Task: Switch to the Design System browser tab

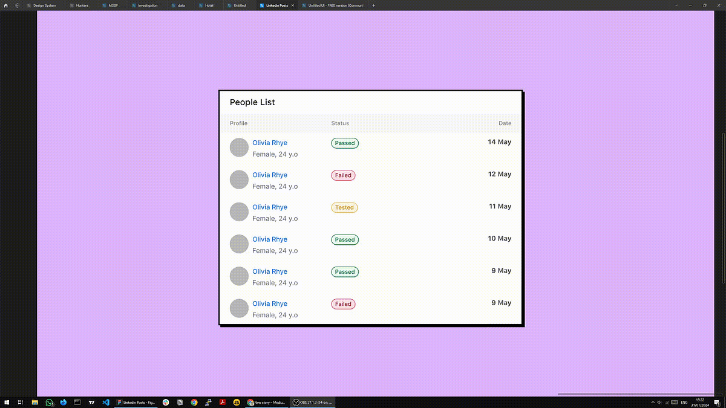Action: (44, 5)
